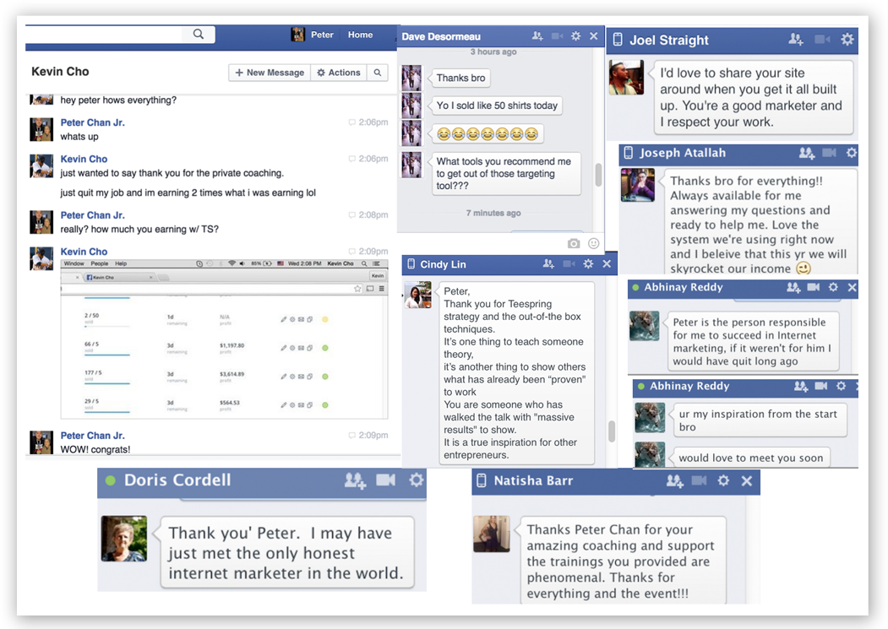Viewport: 888px width, 629px height.
Task: Close Abhinay Reddy Internet marketing chat
Action: point(852,288)
